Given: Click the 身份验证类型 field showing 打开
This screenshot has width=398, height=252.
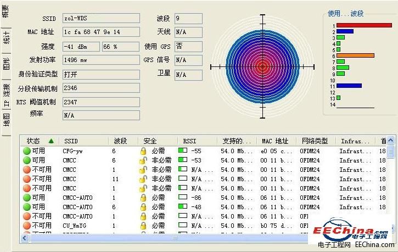Looking at the screenshot, I should (x=101, y=75).
